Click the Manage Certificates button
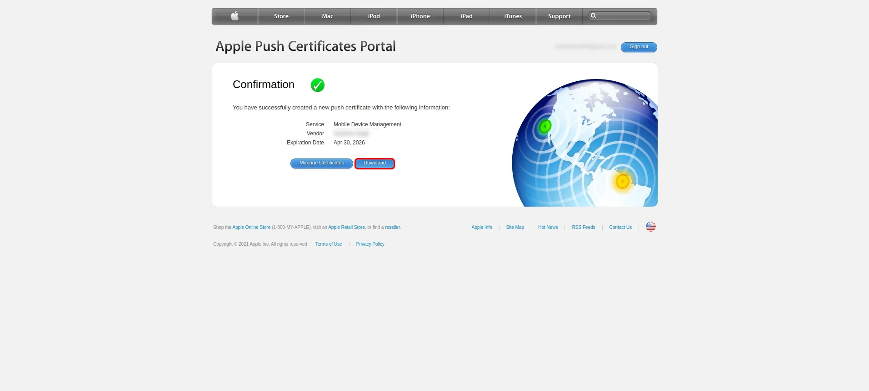869x391 pixels. click(321, 163)
